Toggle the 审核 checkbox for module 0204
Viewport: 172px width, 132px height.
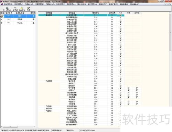(x=129, y=88)
